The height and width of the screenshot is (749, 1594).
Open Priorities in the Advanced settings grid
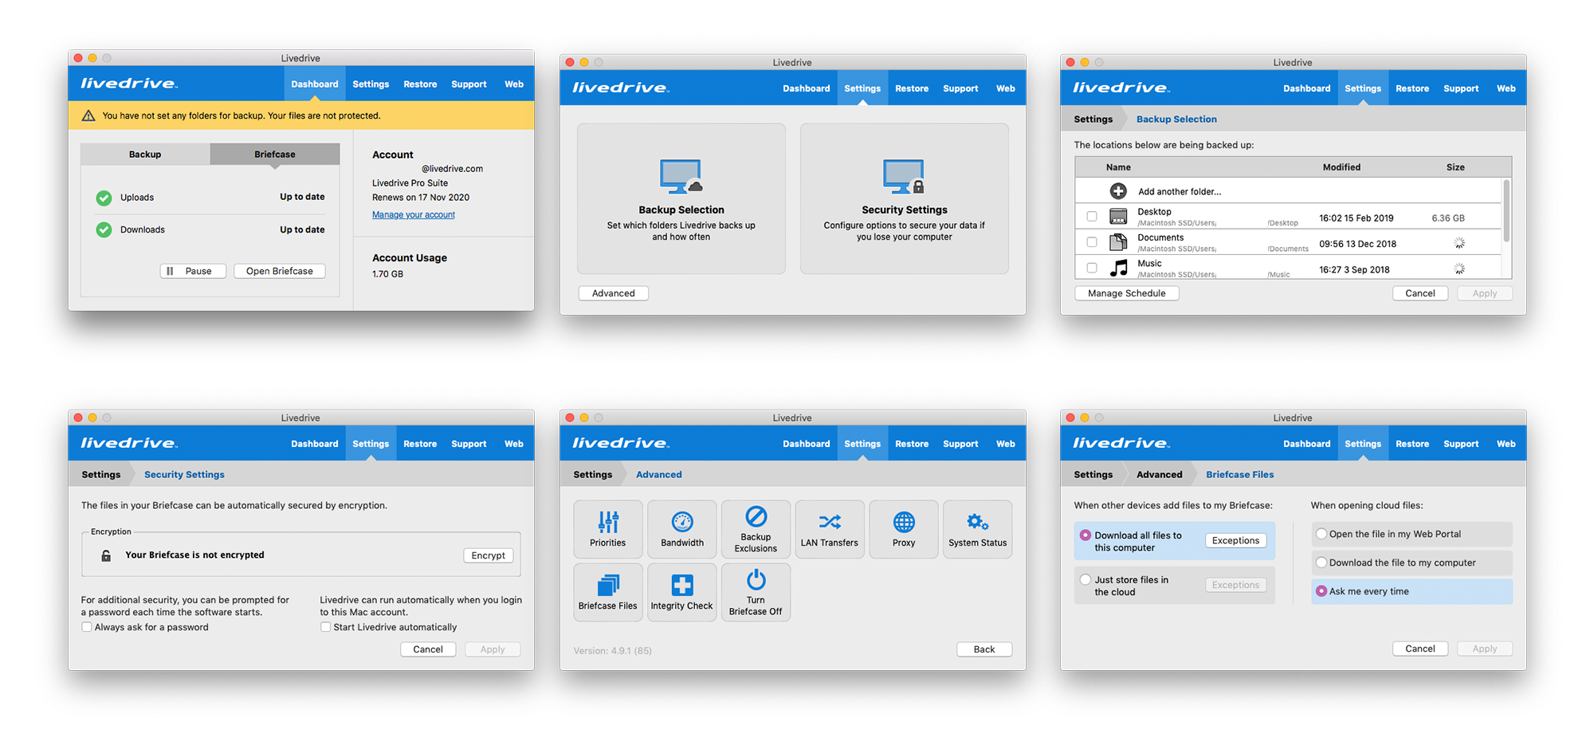coord(607,529)
